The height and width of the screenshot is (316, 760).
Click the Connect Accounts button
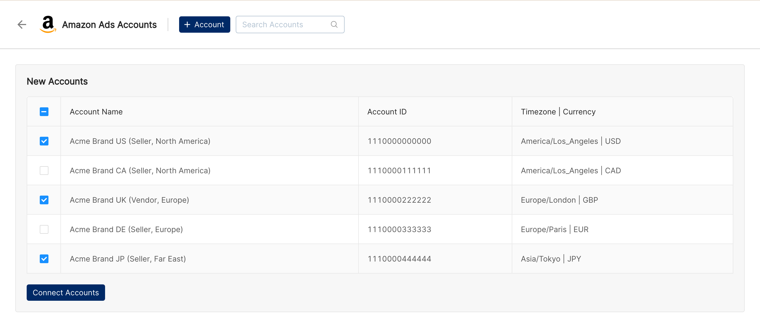click(66, 292)
